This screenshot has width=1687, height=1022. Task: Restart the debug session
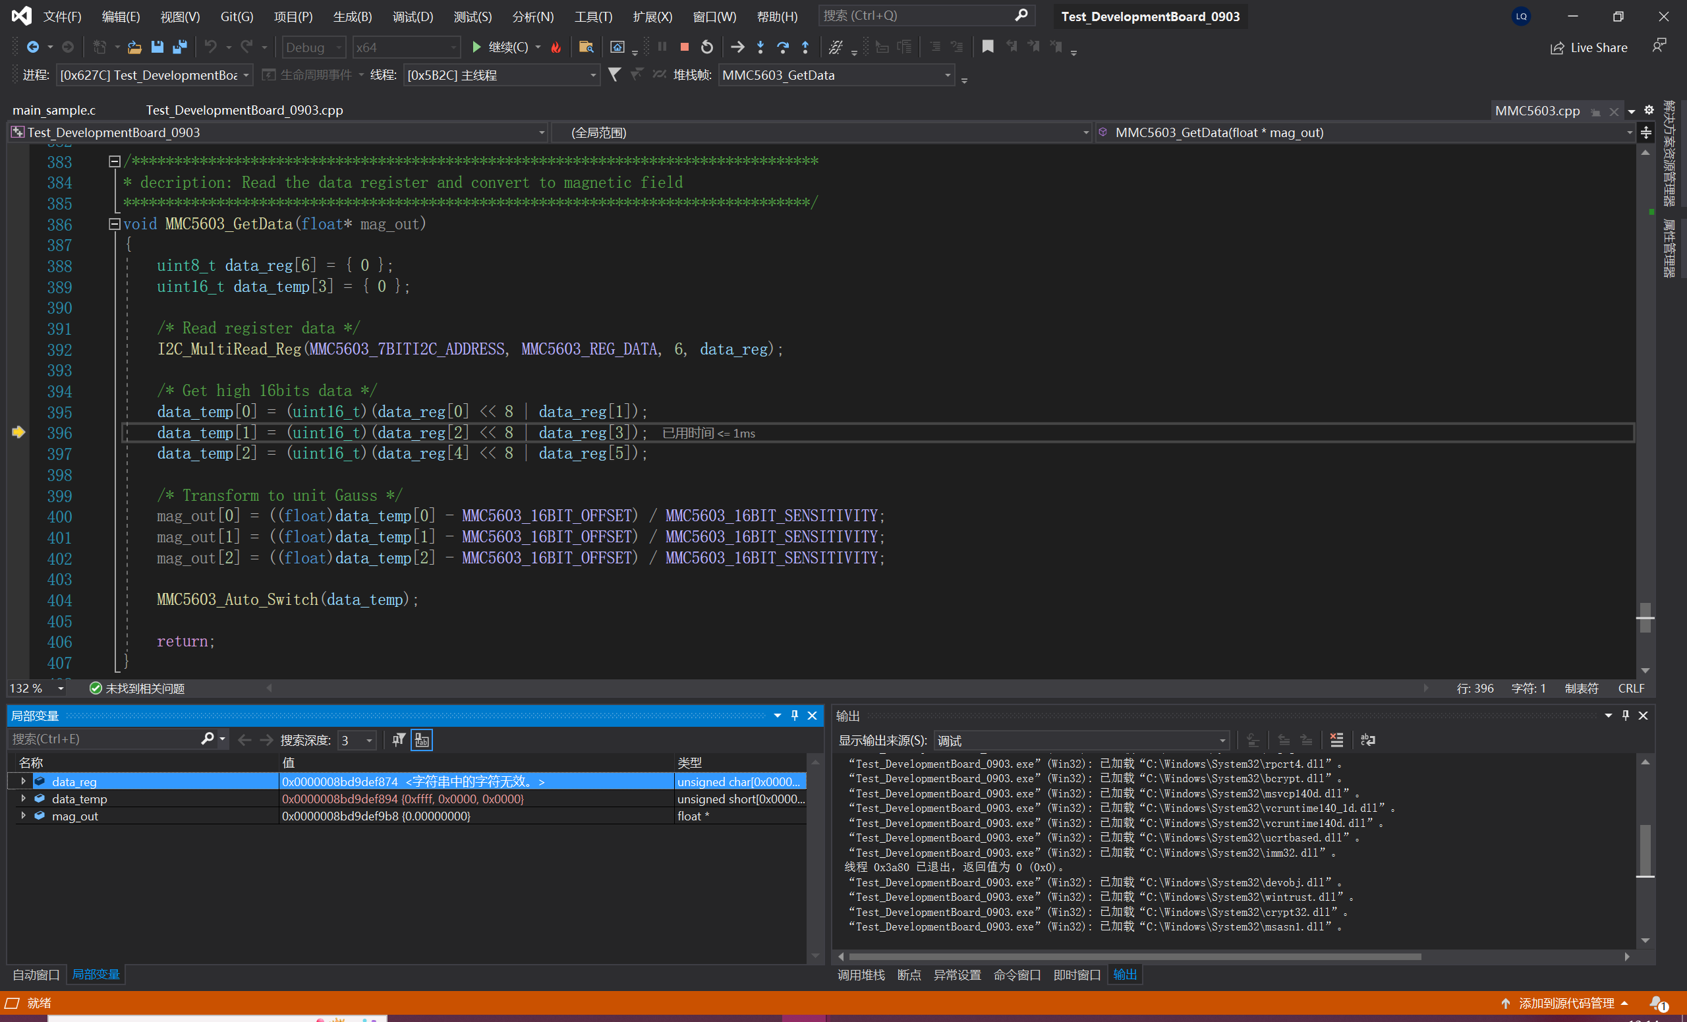point(706,47)
